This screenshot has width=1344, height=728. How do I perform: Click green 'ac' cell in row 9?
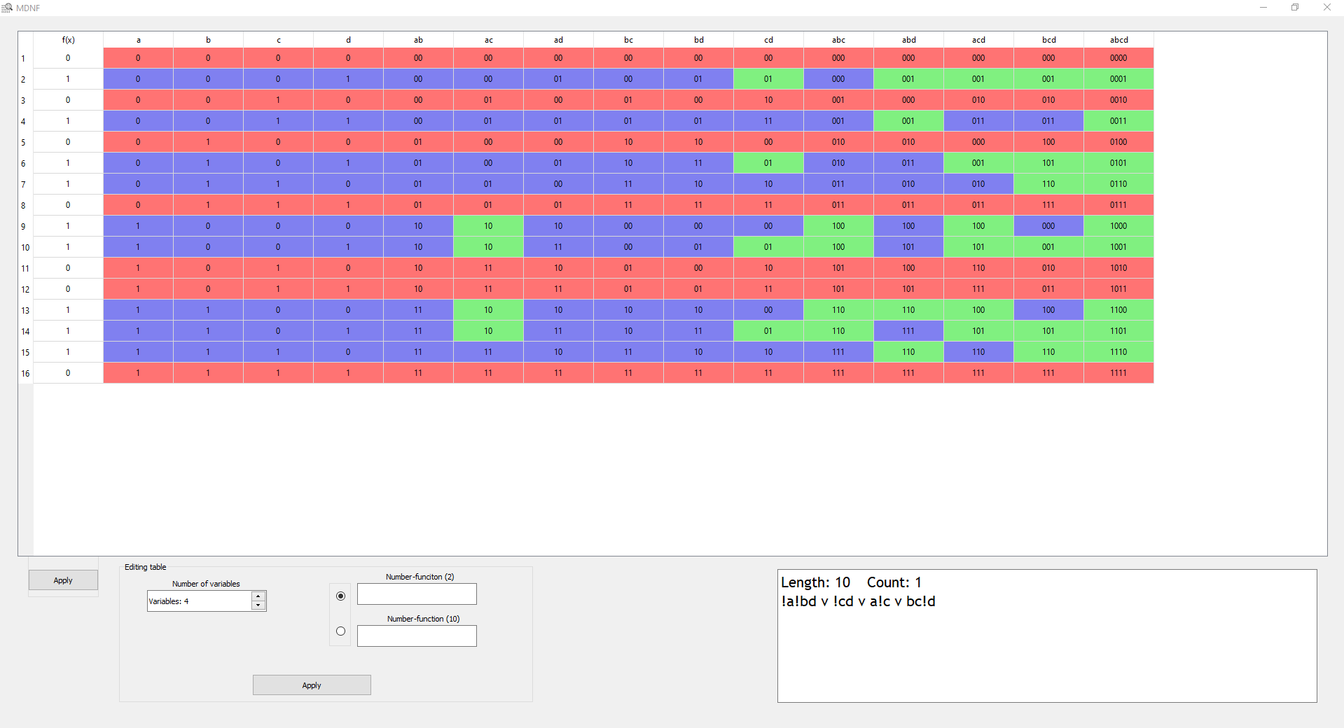[x=488, y=226]
